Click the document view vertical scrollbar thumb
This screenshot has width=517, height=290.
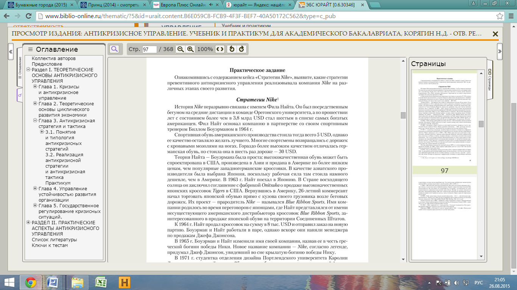403,115
